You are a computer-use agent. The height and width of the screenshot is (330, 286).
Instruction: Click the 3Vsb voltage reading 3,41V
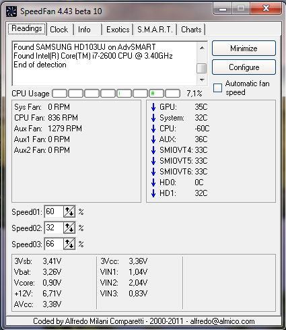[x=52, y=261]
